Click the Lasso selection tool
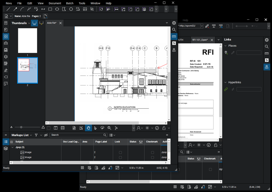This screenshot has width=272, height=192. (102, 128)
